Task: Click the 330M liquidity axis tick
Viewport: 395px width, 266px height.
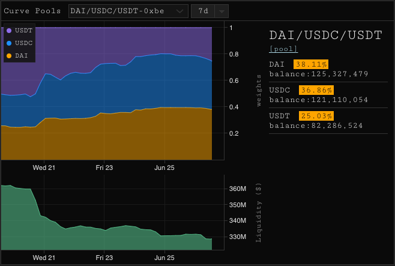Action: point(237,237)
